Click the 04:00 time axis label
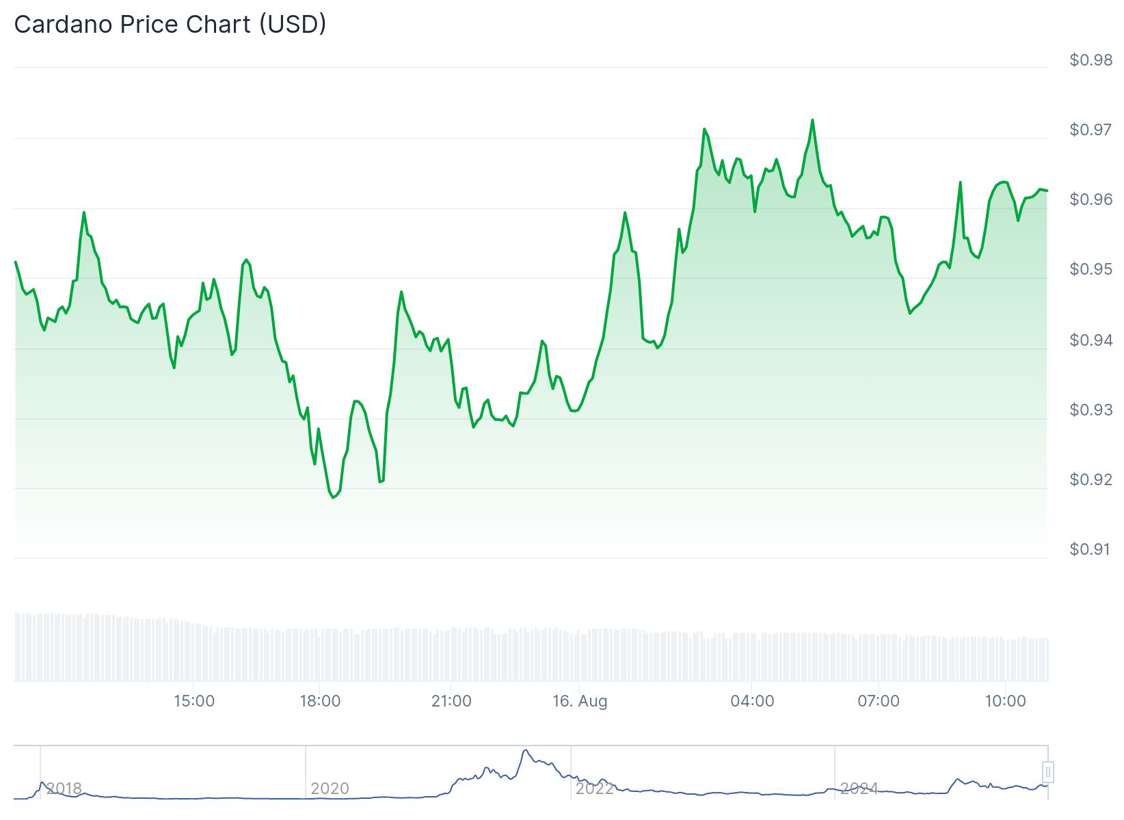This screenshot has width=1124, height=820. (752, 701)
